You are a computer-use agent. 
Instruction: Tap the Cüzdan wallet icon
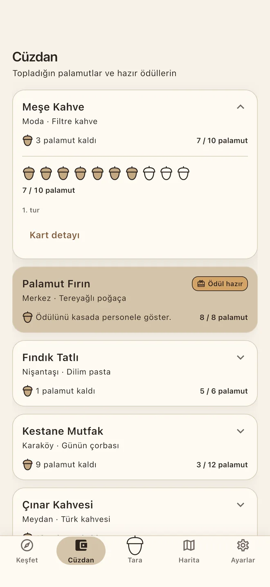pos(81,545)
